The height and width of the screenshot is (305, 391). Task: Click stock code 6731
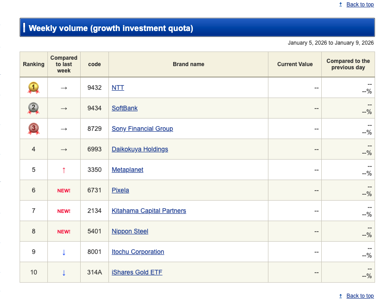coord(94,190)
